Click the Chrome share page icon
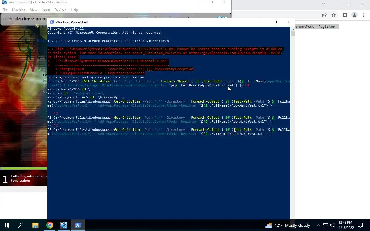 (324, 15)
